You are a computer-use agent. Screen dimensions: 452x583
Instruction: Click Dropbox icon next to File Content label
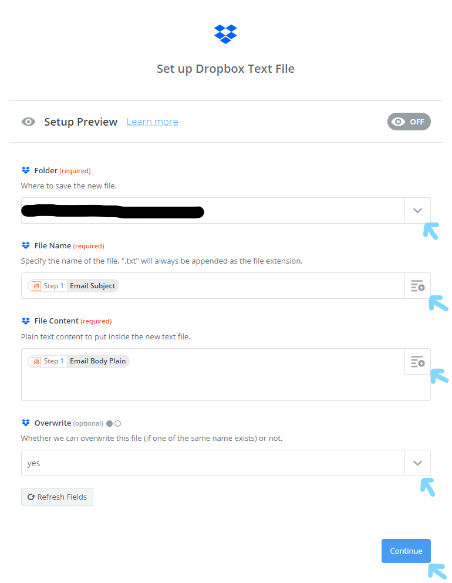(25, 321)
